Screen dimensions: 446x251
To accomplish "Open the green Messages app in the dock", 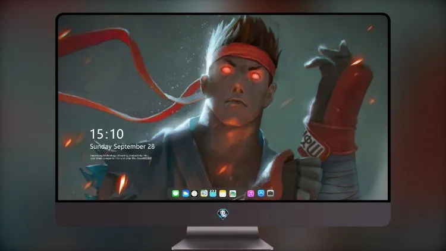I will pyautogui.click(x=175, y=193).
